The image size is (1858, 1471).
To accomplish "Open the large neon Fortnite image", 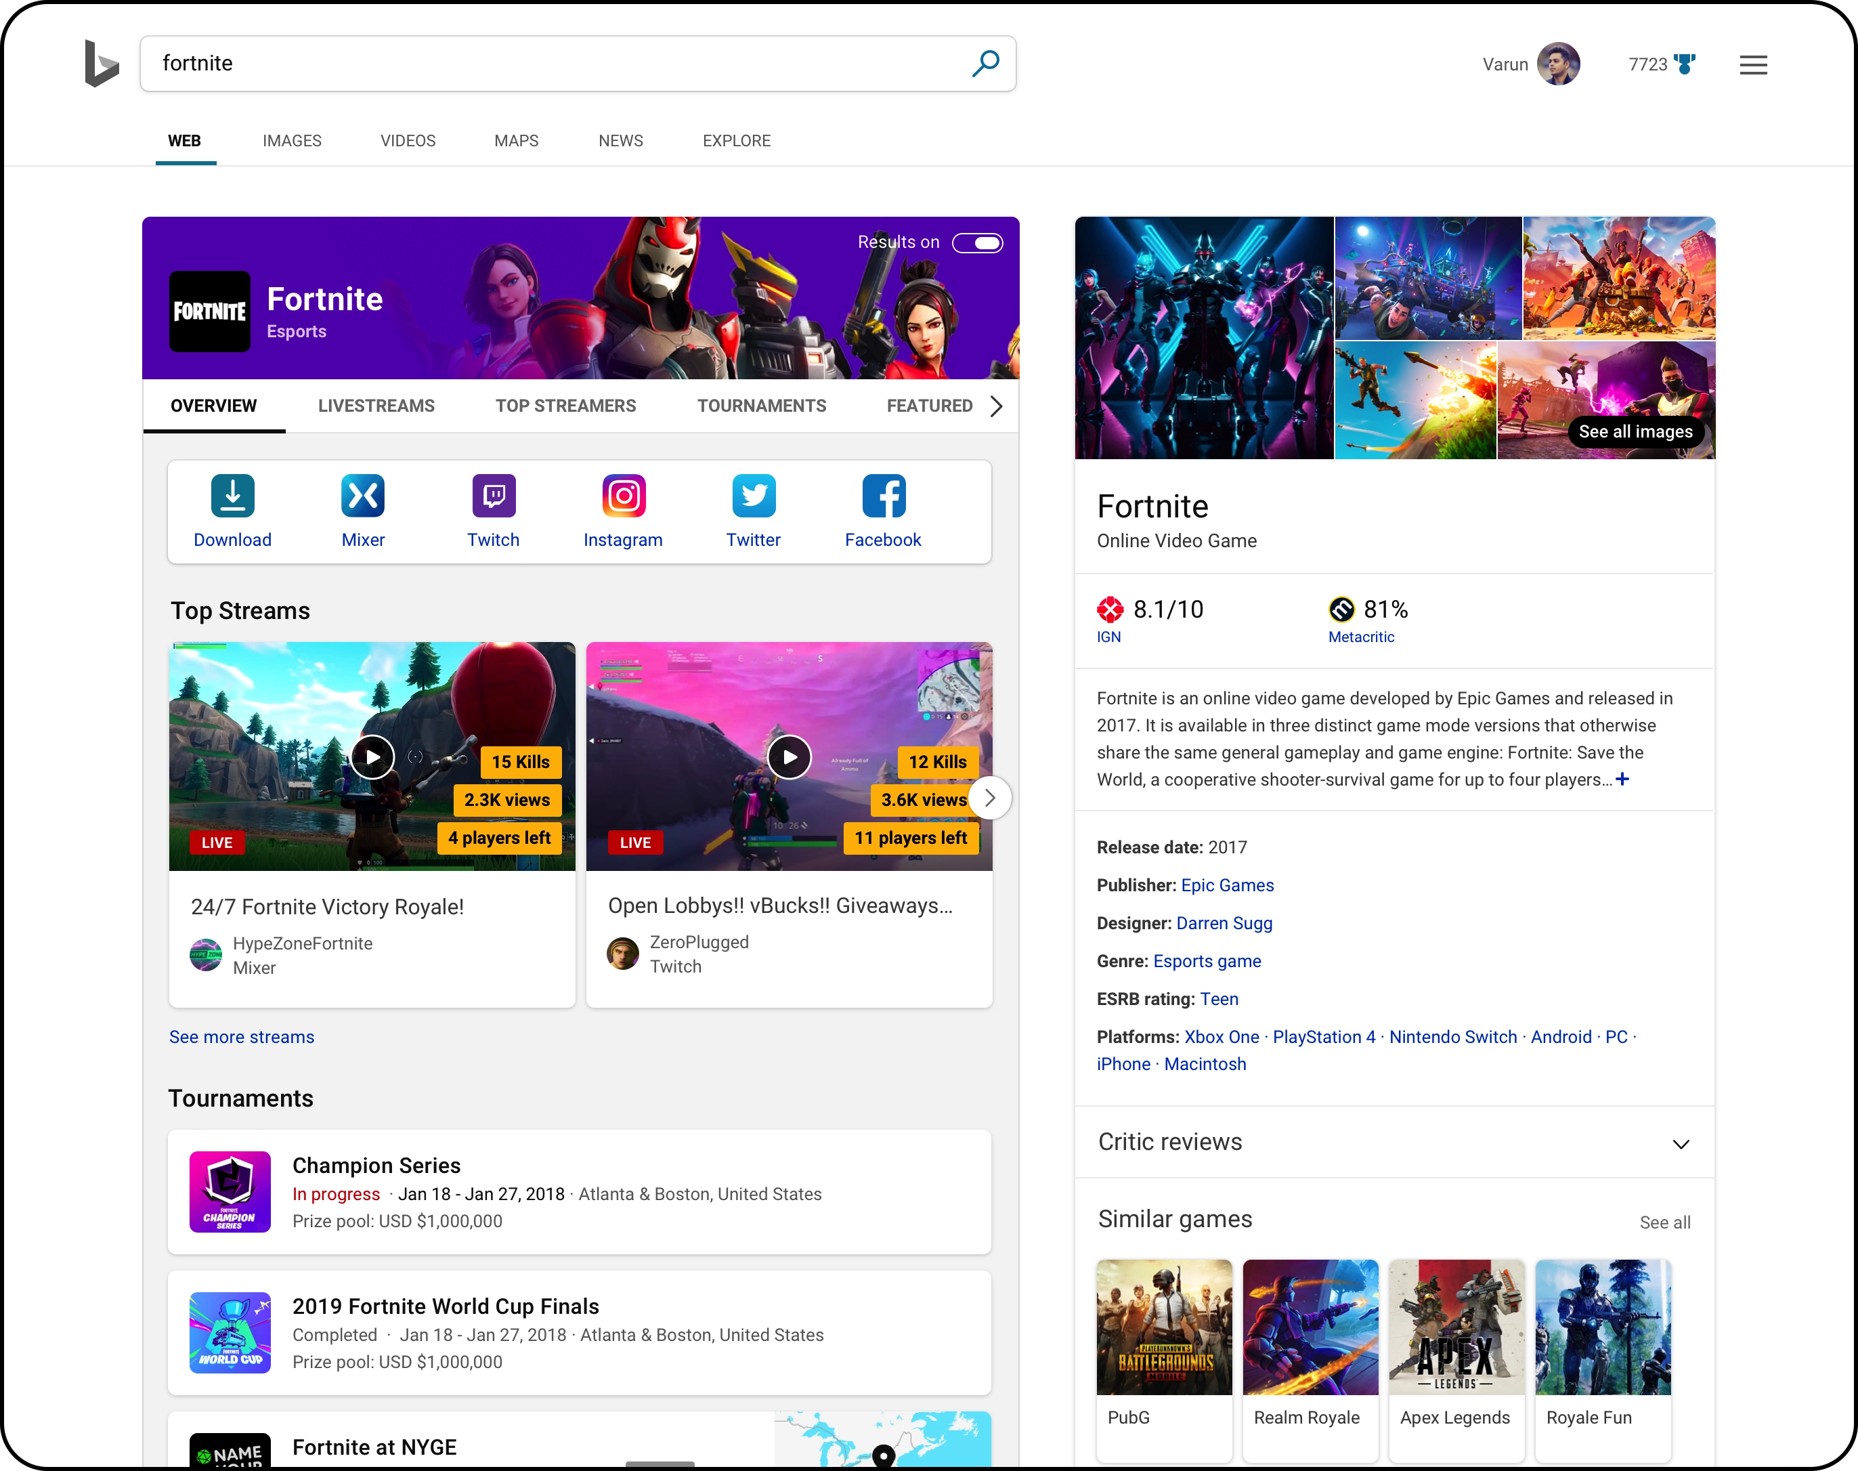I will click(1204, 337).
